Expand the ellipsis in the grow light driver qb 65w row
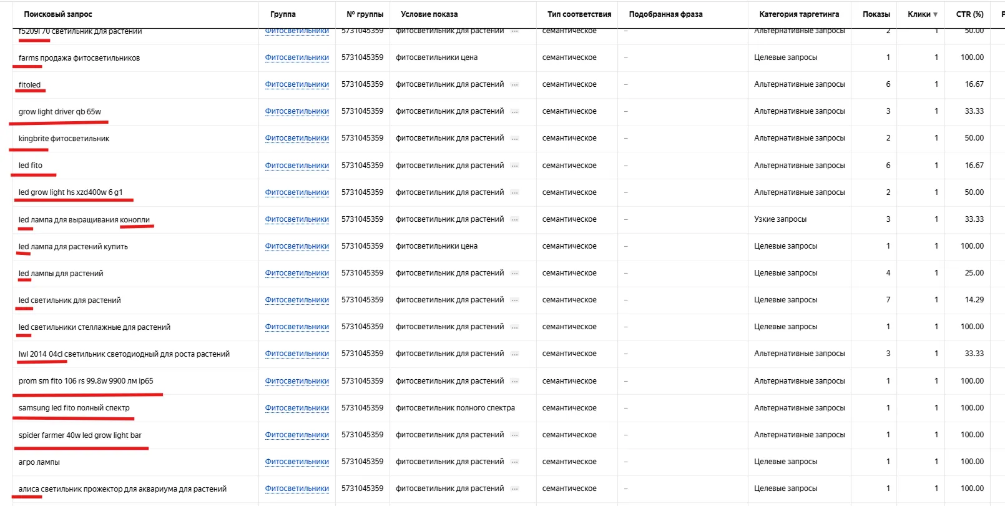Image resolution: width=1005 pixels, height=506 pixels. click(514, 111)
